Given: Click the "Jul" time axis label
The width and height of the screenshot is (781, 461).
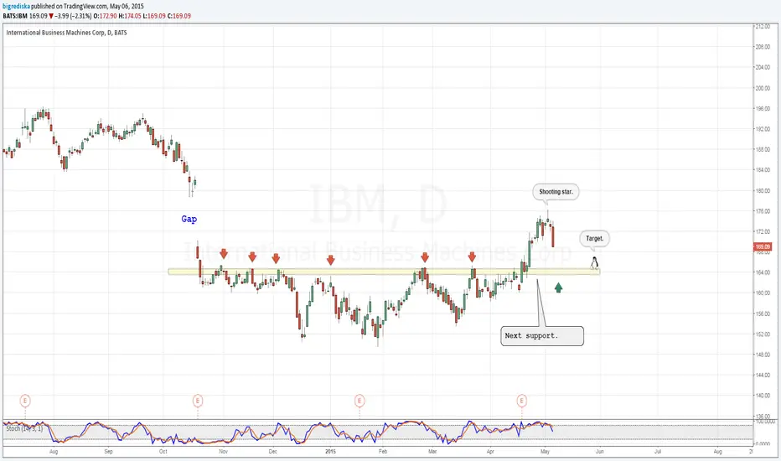Looking at the screenshot, I should 658,452.
